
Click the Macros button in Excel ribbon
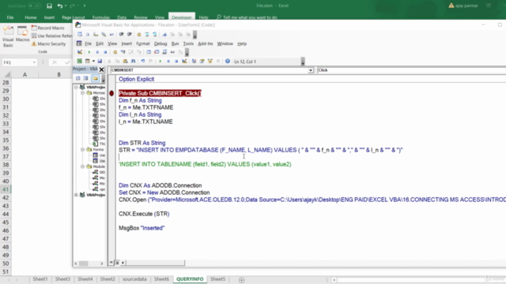coord(23,34)
